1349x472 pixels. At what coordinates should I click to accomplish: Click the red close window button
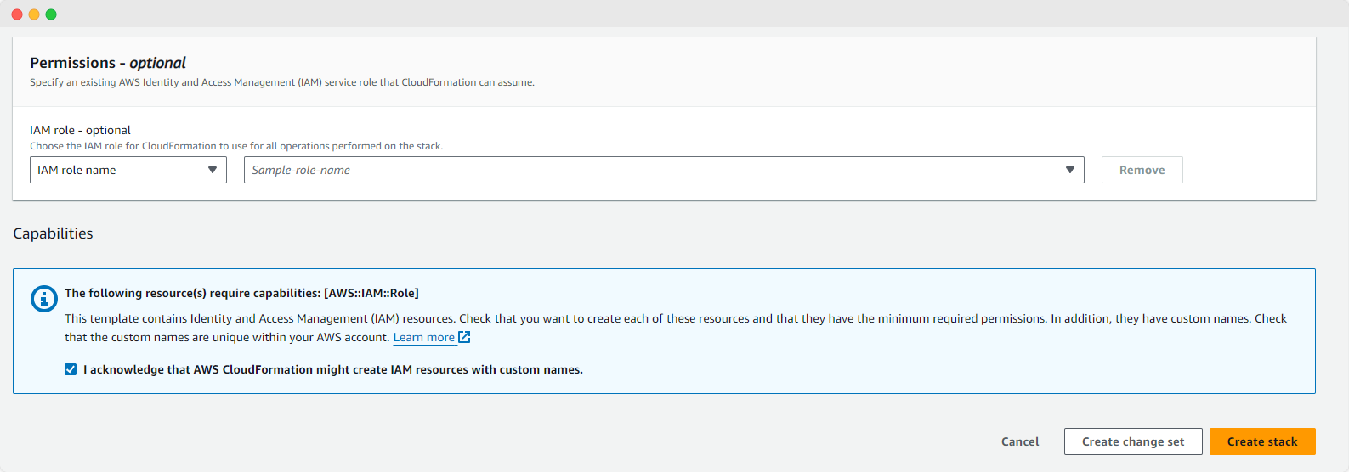click(x=17, y=14)
